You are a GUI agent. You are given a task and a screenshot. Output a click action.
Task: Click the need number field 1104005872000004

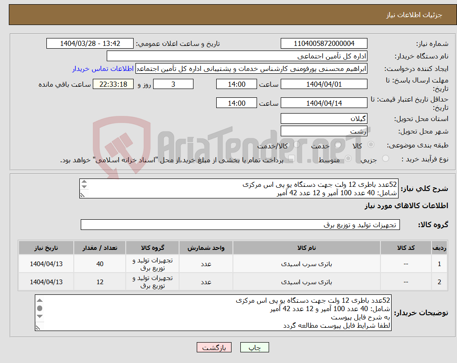[x=324, y=44]
